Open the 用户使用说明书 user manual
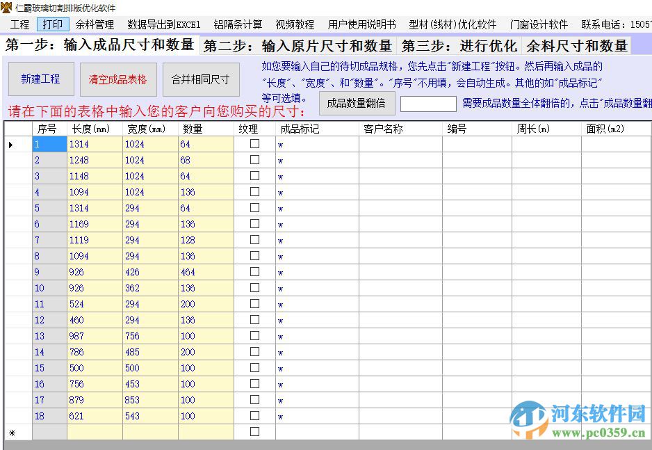 pyautogui.click(x=361, y=24)
